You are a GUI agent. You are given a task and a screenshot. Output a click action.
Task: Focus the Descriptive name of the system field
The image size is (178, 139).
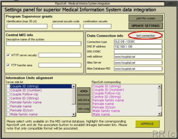pos(44,44)
